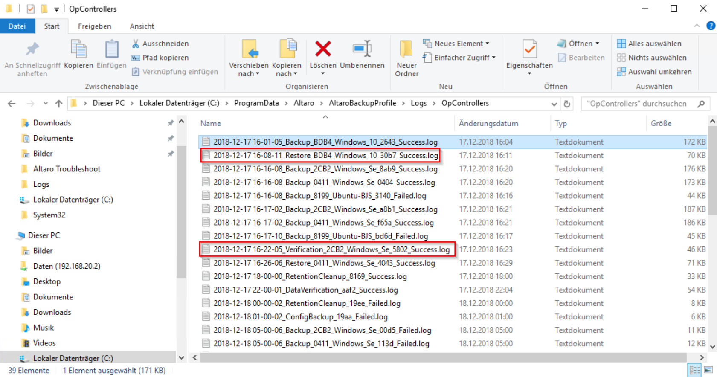The height and width of the screenshot is (377, 717).
Task: Click Pfad kopieren button
Action: click(160, 58)
